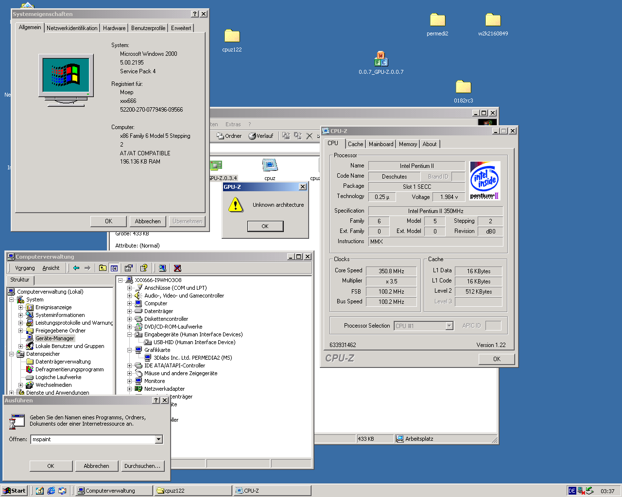Switch to Computerverwaltung taskbar button
The height and width of the screenshot is (497, 622).
(114, 491)
